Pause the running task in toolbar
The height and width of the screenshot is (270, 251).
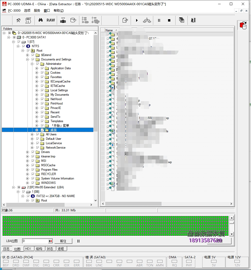tap(159, 20)
